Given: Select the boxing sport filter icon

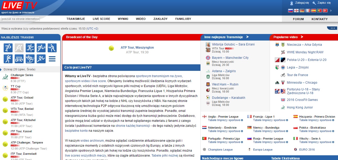Looking at the screenshot, I should (8, 59).
